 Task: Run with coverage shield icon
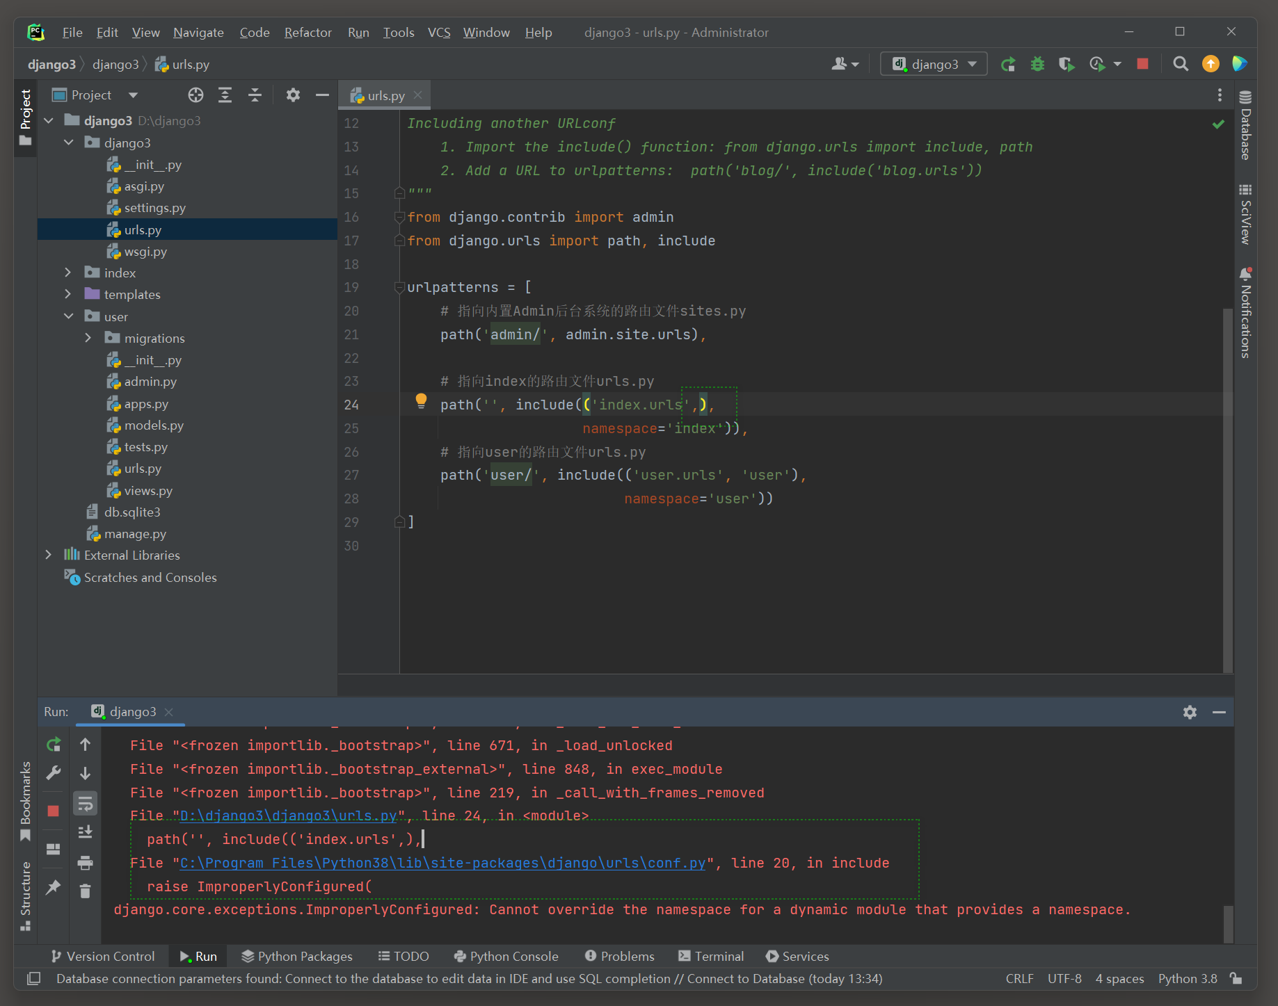[1067, 65]
